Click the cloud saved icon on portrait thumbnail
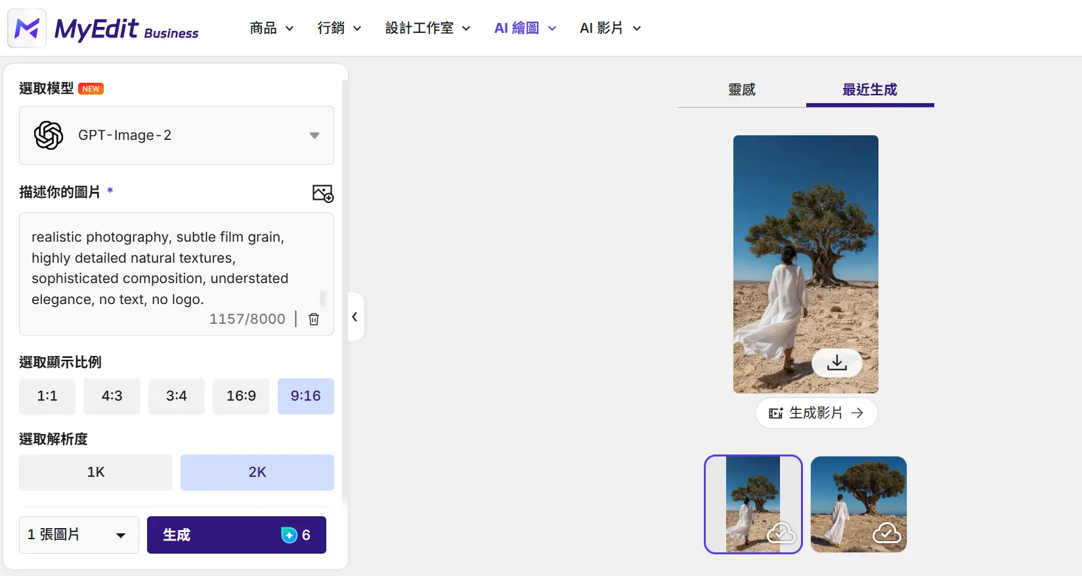1082x576 pixels. click(781, 533)
